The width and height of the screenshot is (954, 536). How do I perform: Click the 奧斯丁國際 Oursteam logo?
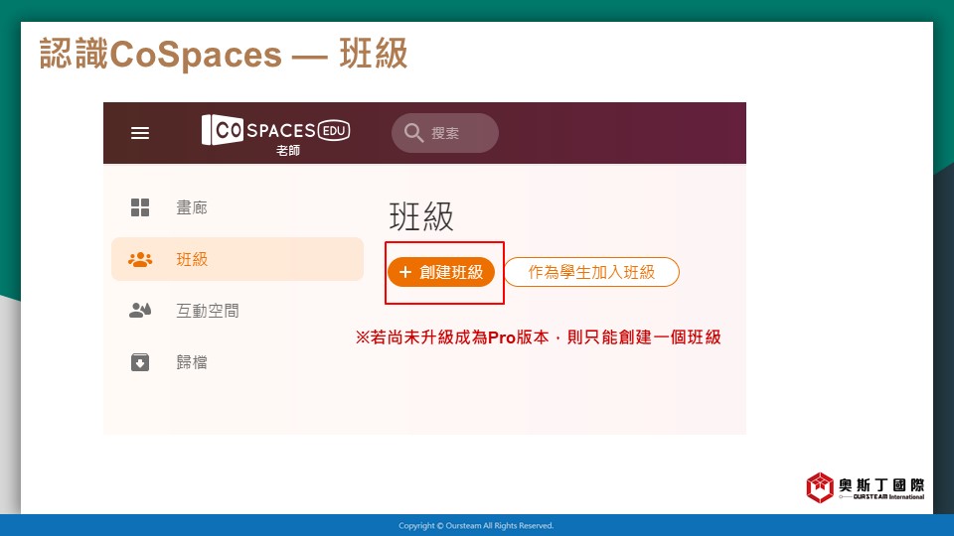[x=866, y=487]
